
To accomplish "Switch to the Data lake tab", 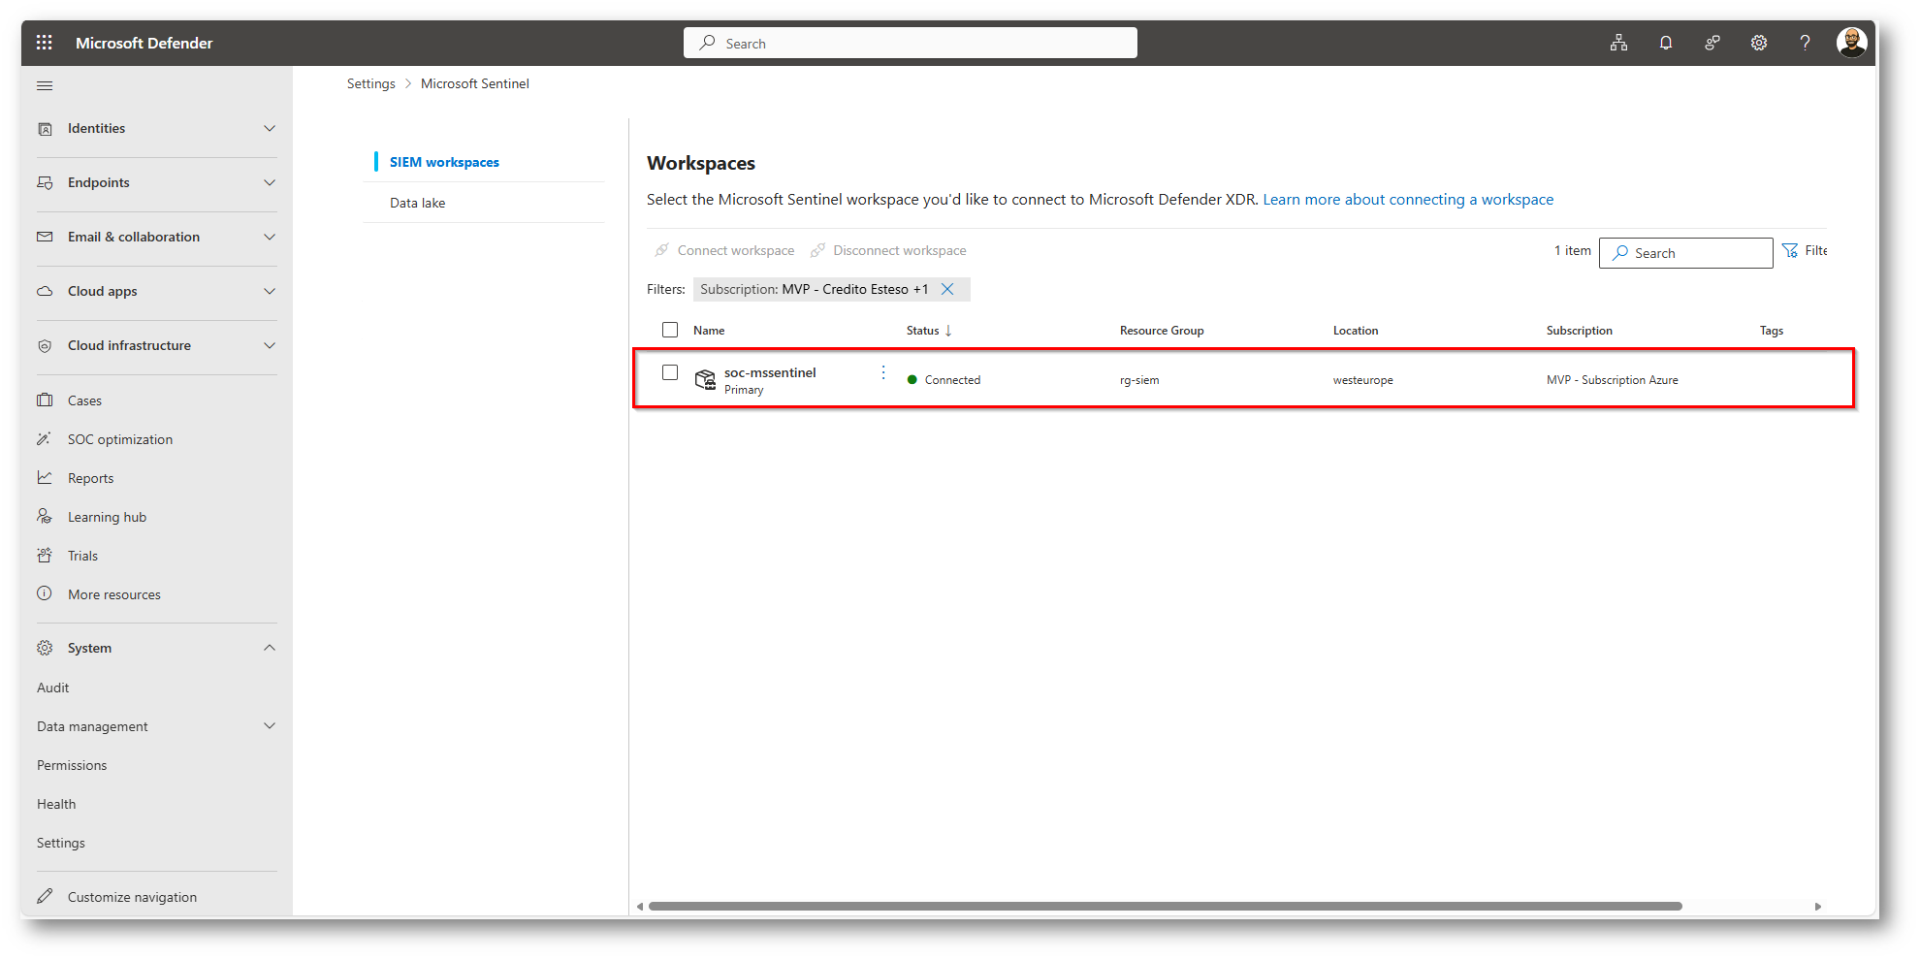I will pos(418,203).
